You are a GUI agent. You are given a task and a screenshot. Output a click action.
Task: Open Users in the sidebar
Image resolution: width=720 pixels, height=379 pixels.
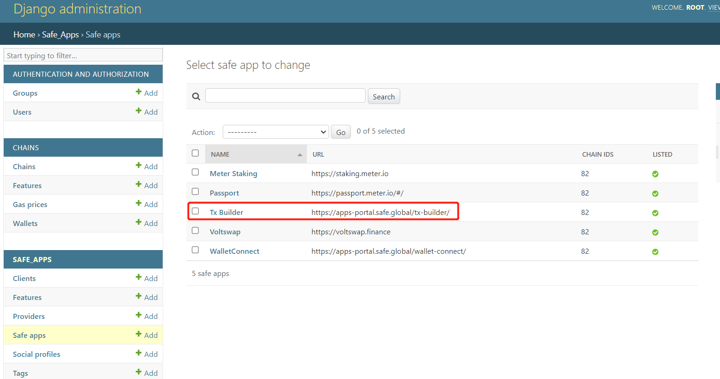[x=22, y=112]
